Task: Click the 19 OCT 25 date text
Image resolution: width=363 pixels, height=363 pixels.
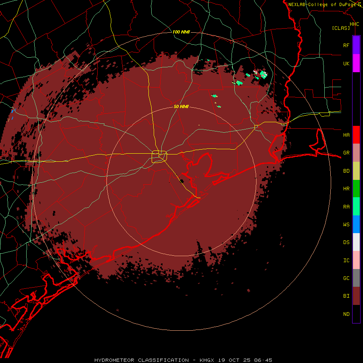Action: pyautogui.click(x=234, y=360)
